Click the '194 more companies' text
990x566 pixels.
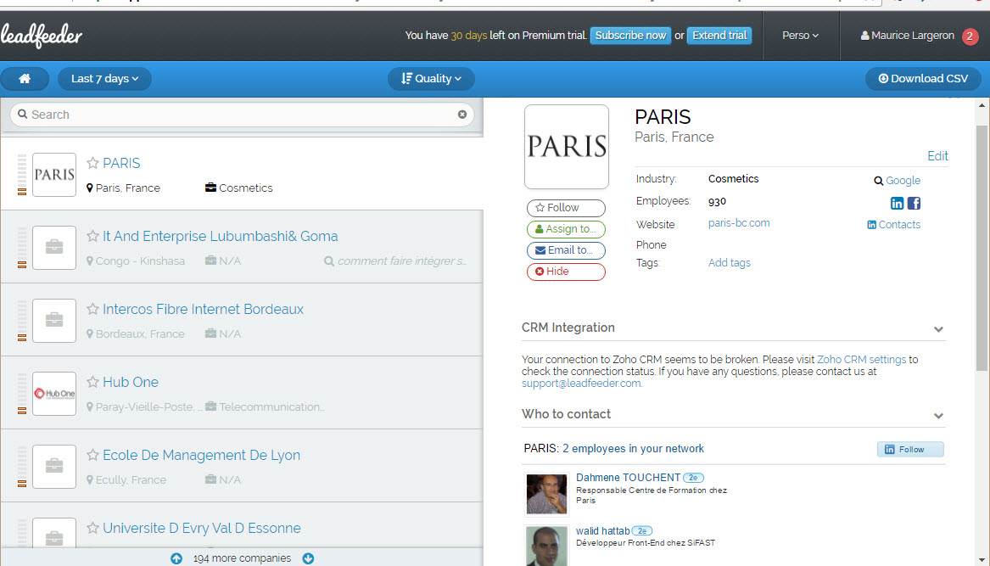[242, 558]
